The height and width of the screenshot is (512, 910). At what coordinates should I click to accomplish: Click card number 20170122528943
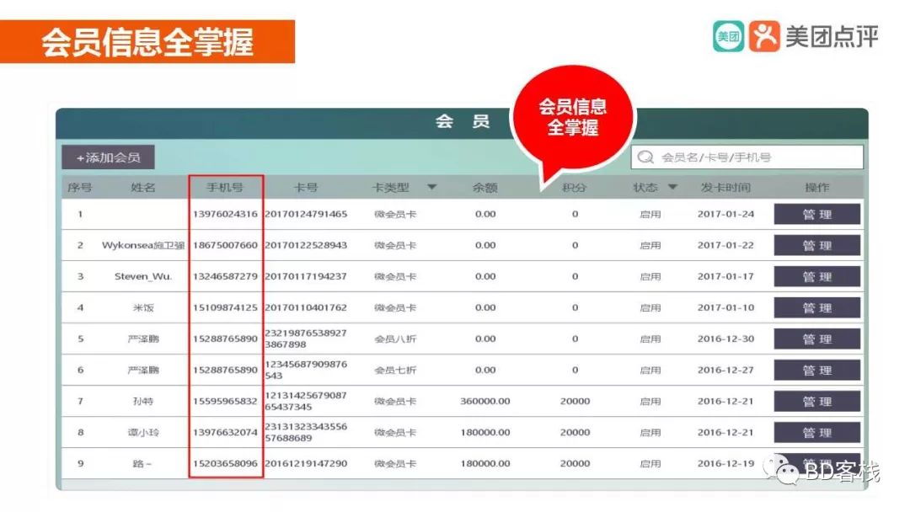[x=306, y=246]
